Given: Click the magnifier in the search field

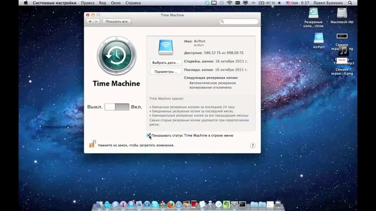Looking at the screenshot, I should click(x=222, y=21).
